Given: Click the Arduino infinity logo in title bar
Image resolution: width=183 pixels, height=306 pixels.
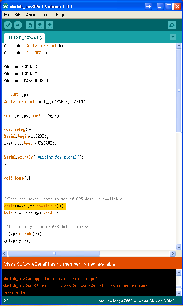Looking at the screenshot, I should [x=5, y=7].
